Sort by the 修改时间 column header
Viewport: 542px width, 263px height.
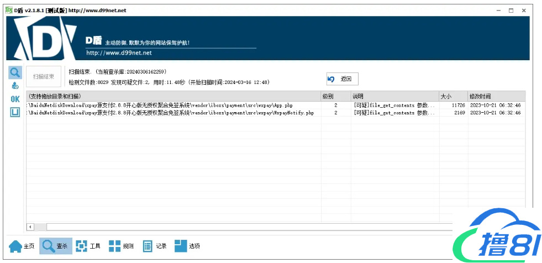496,96
